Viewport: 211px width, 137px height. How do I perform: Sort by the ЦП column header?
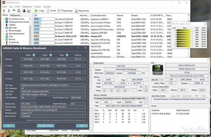pyautogui.click(x=56, y=15)
